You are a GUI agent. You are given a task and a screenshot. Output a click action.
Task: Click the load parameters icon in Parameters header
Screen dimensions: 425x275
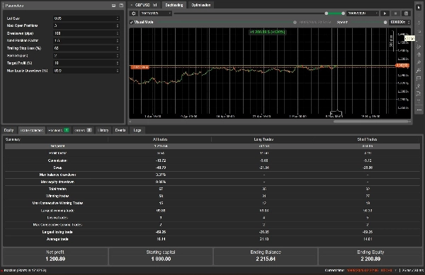[113, 6]
